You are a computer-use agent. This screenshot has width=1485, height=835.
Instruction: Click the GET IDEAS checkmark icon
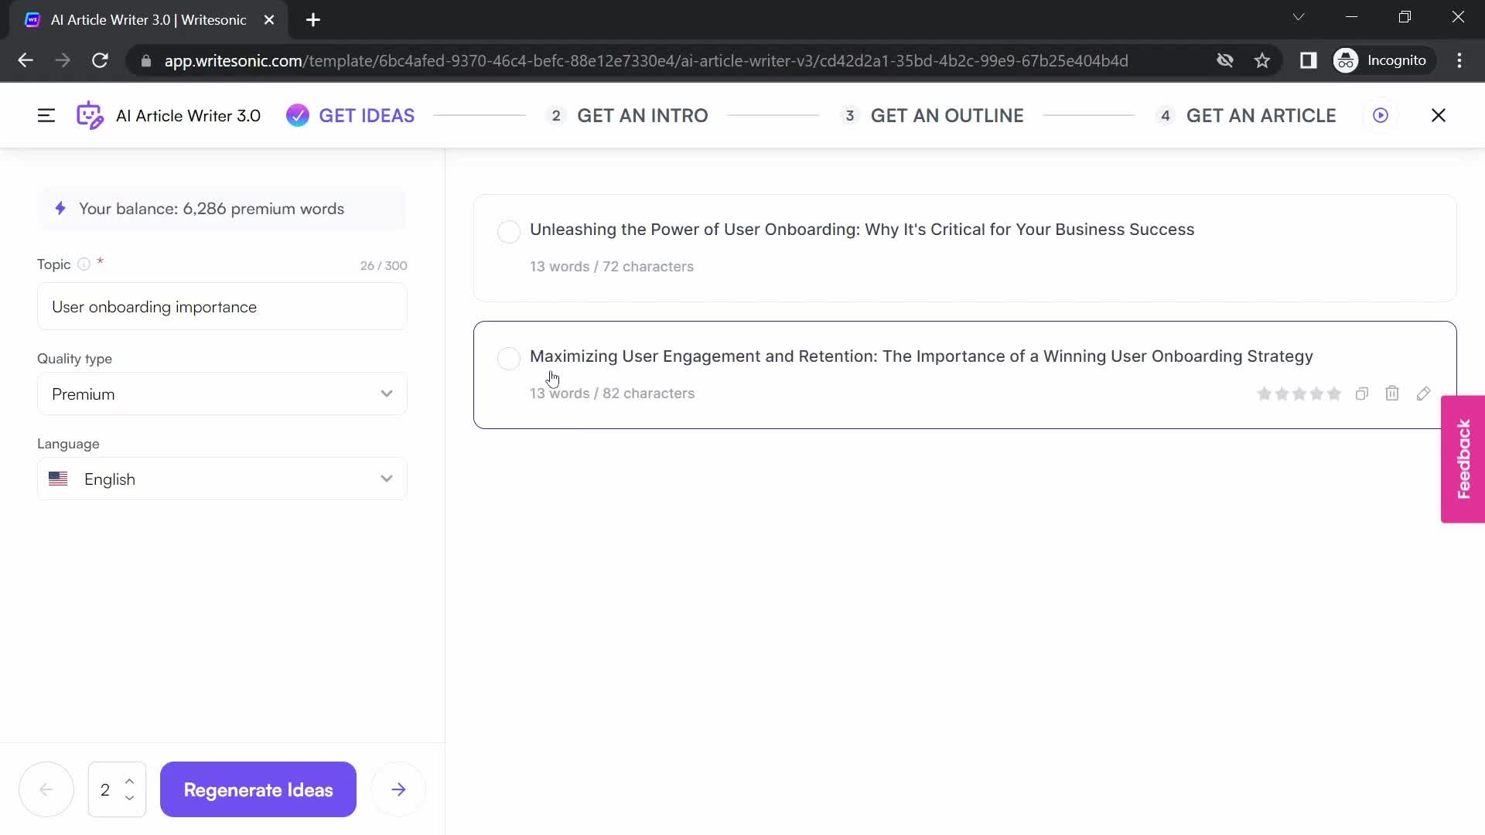(297, 115)
